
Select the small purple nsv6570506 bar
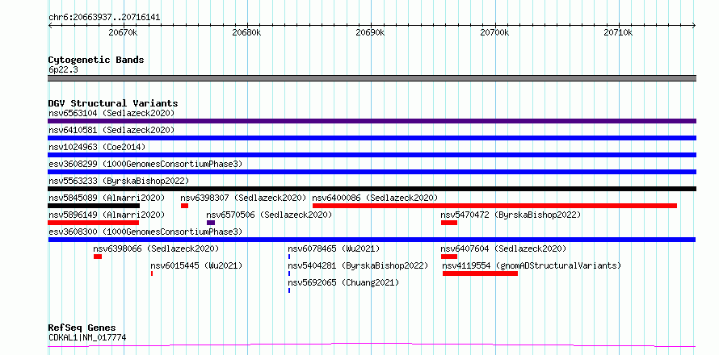click(x=211, y=223)
